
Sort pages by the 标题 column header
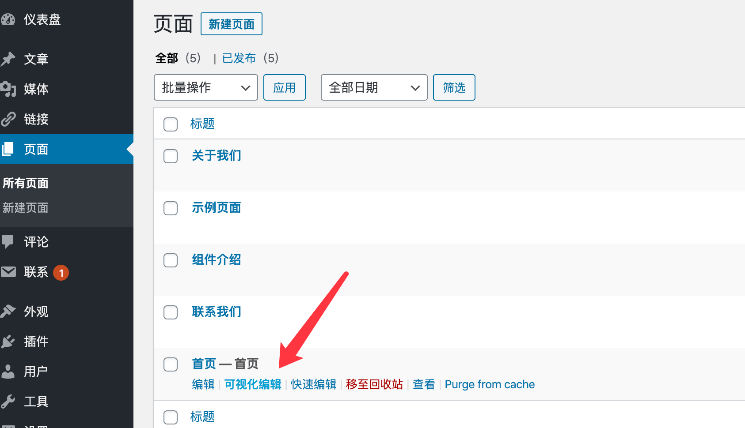[202, 124]
